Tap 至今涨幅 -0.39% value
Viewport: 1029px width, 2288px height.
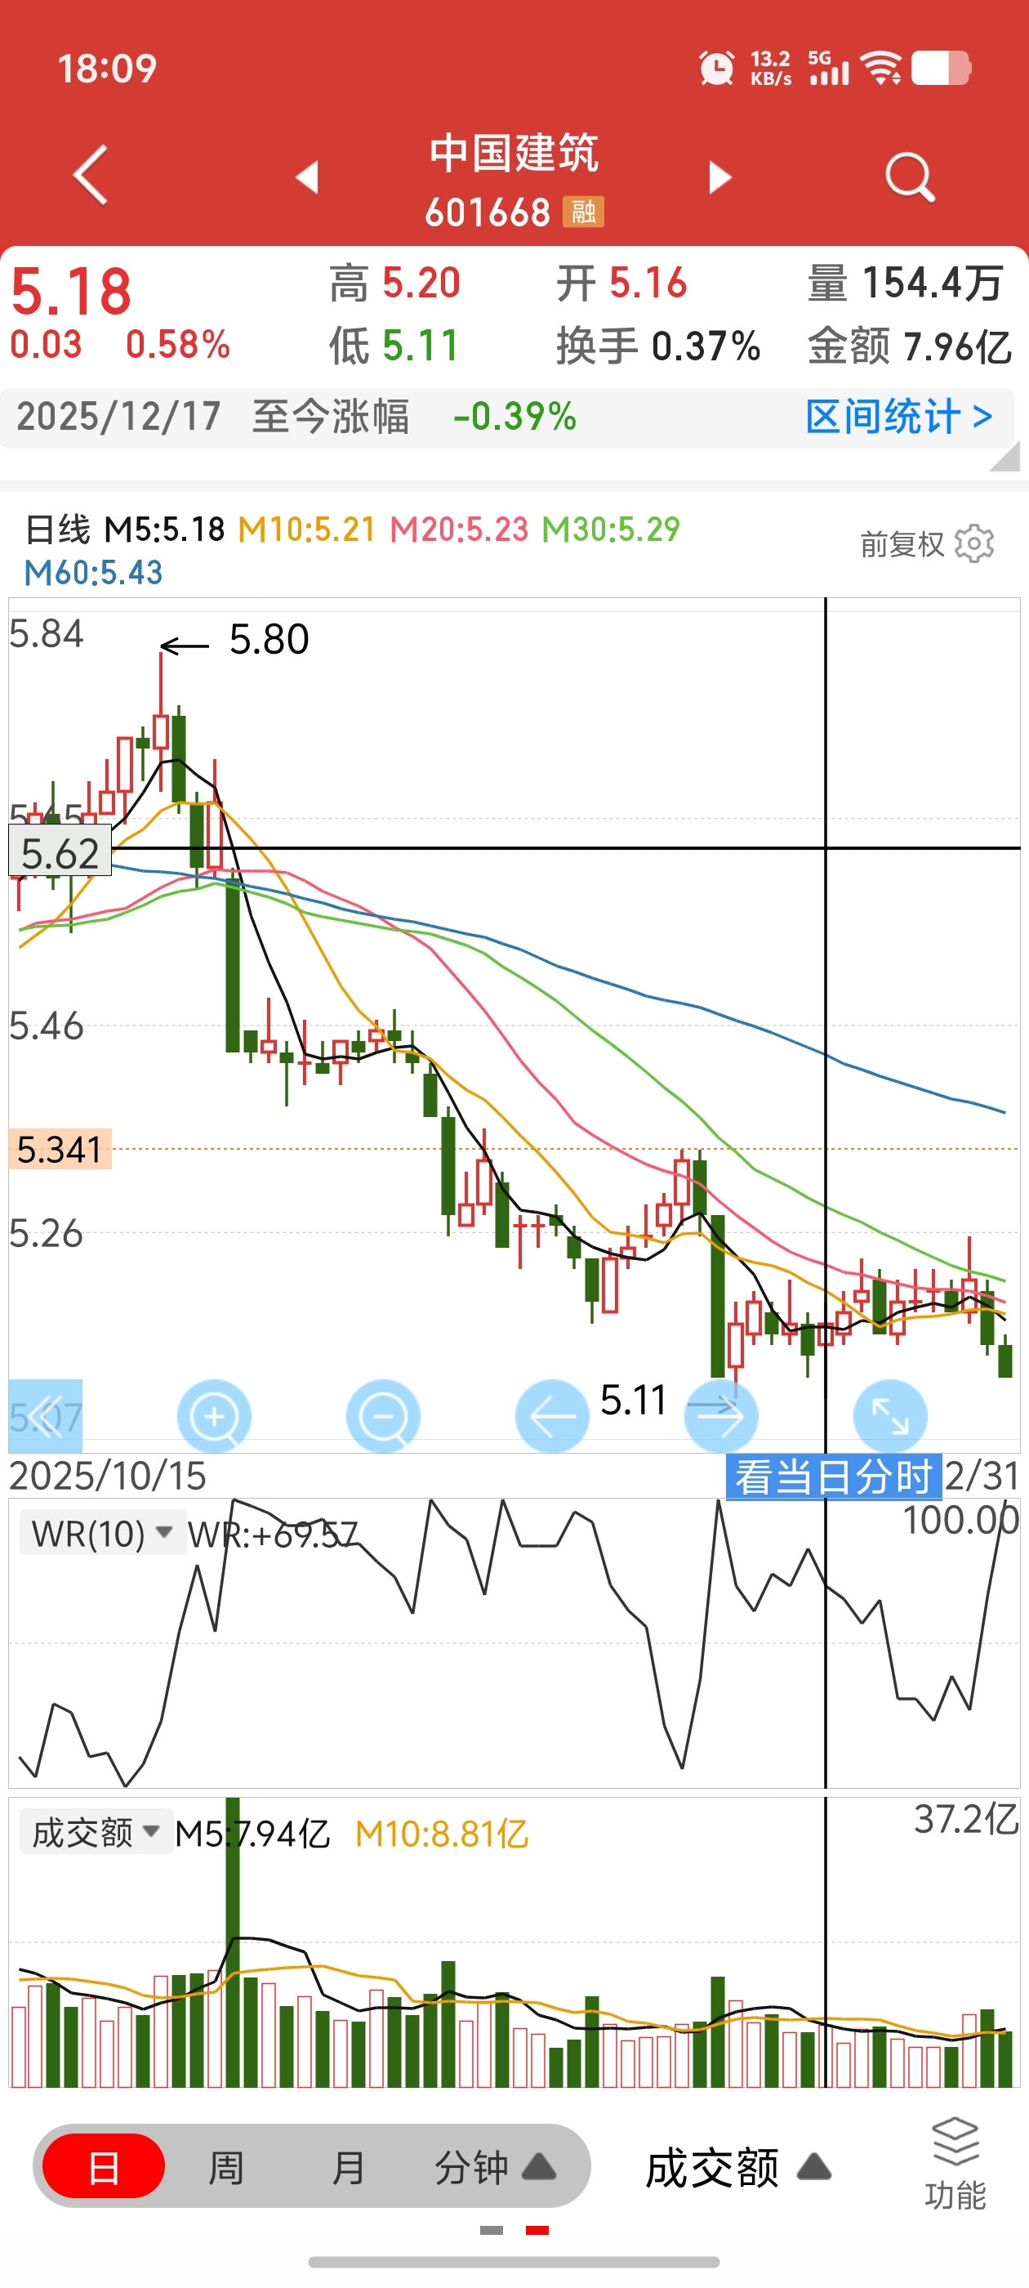coord(515,417)
